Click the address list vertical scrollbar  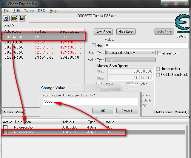pos(187,141)
